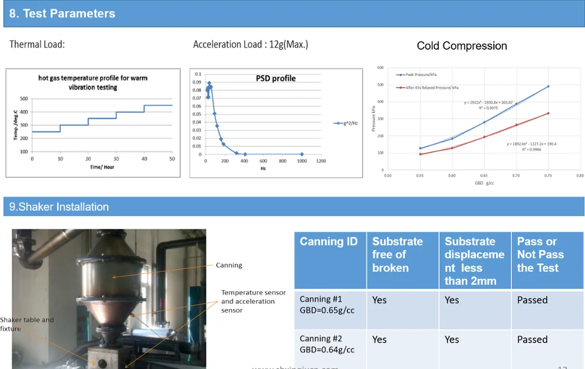The image size is (585, 369).
Task: Click the blue curve trendline equation label
Action: point(488,105)
